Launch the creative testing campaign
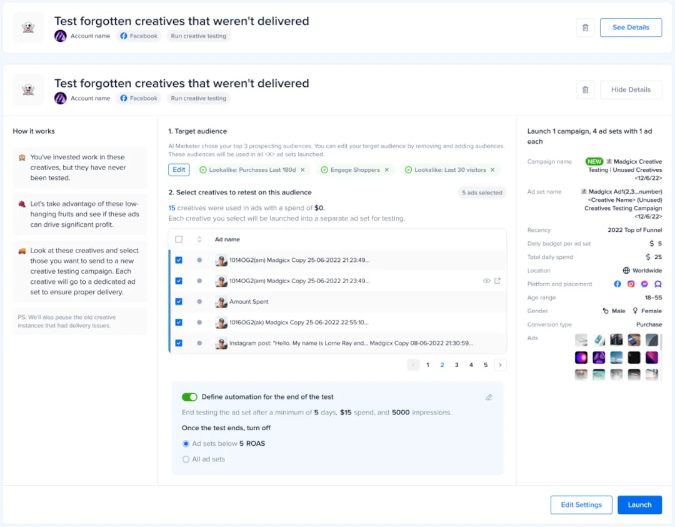Image resolution: width=675 pixels, height=527 pixels. [x=639, y=504]
